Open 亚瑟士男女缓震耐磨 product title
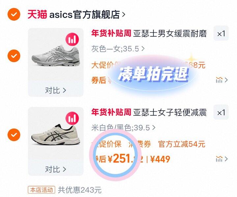237x197 pixels. coord(170,34)
